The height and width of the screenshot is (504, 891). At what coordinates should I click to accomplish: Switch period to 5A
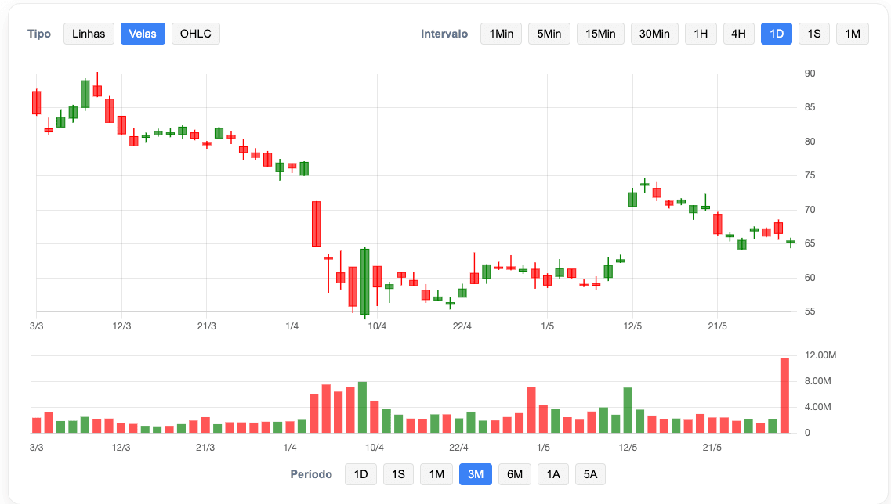tap(590, 474)
